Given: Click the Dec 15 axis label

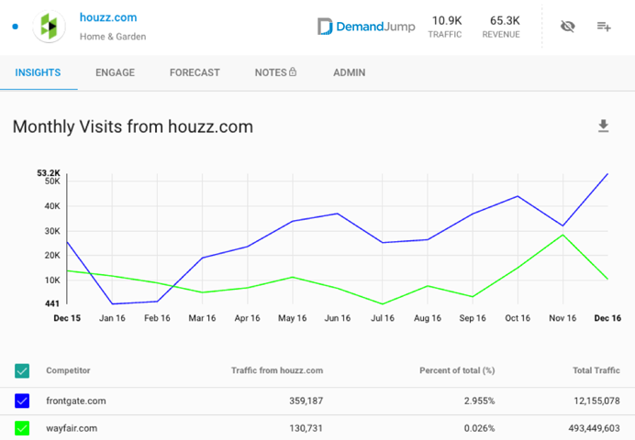Looking at the screenshot, I should pos(67,318).
